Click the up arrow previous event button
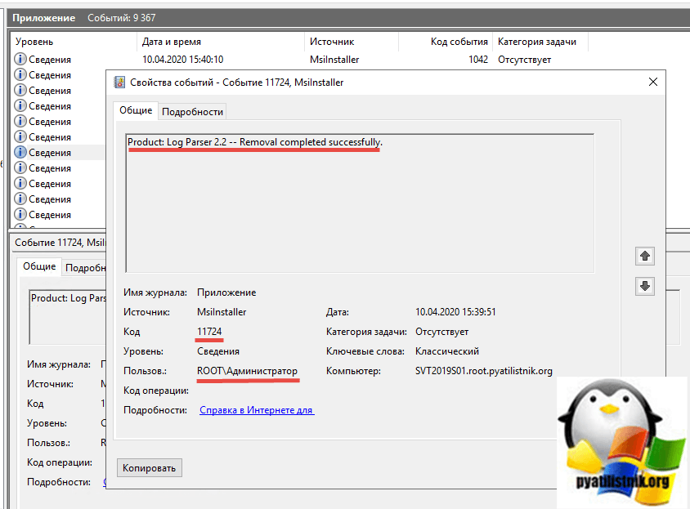Viewport: 690px width, 509px height. [645, 257]
